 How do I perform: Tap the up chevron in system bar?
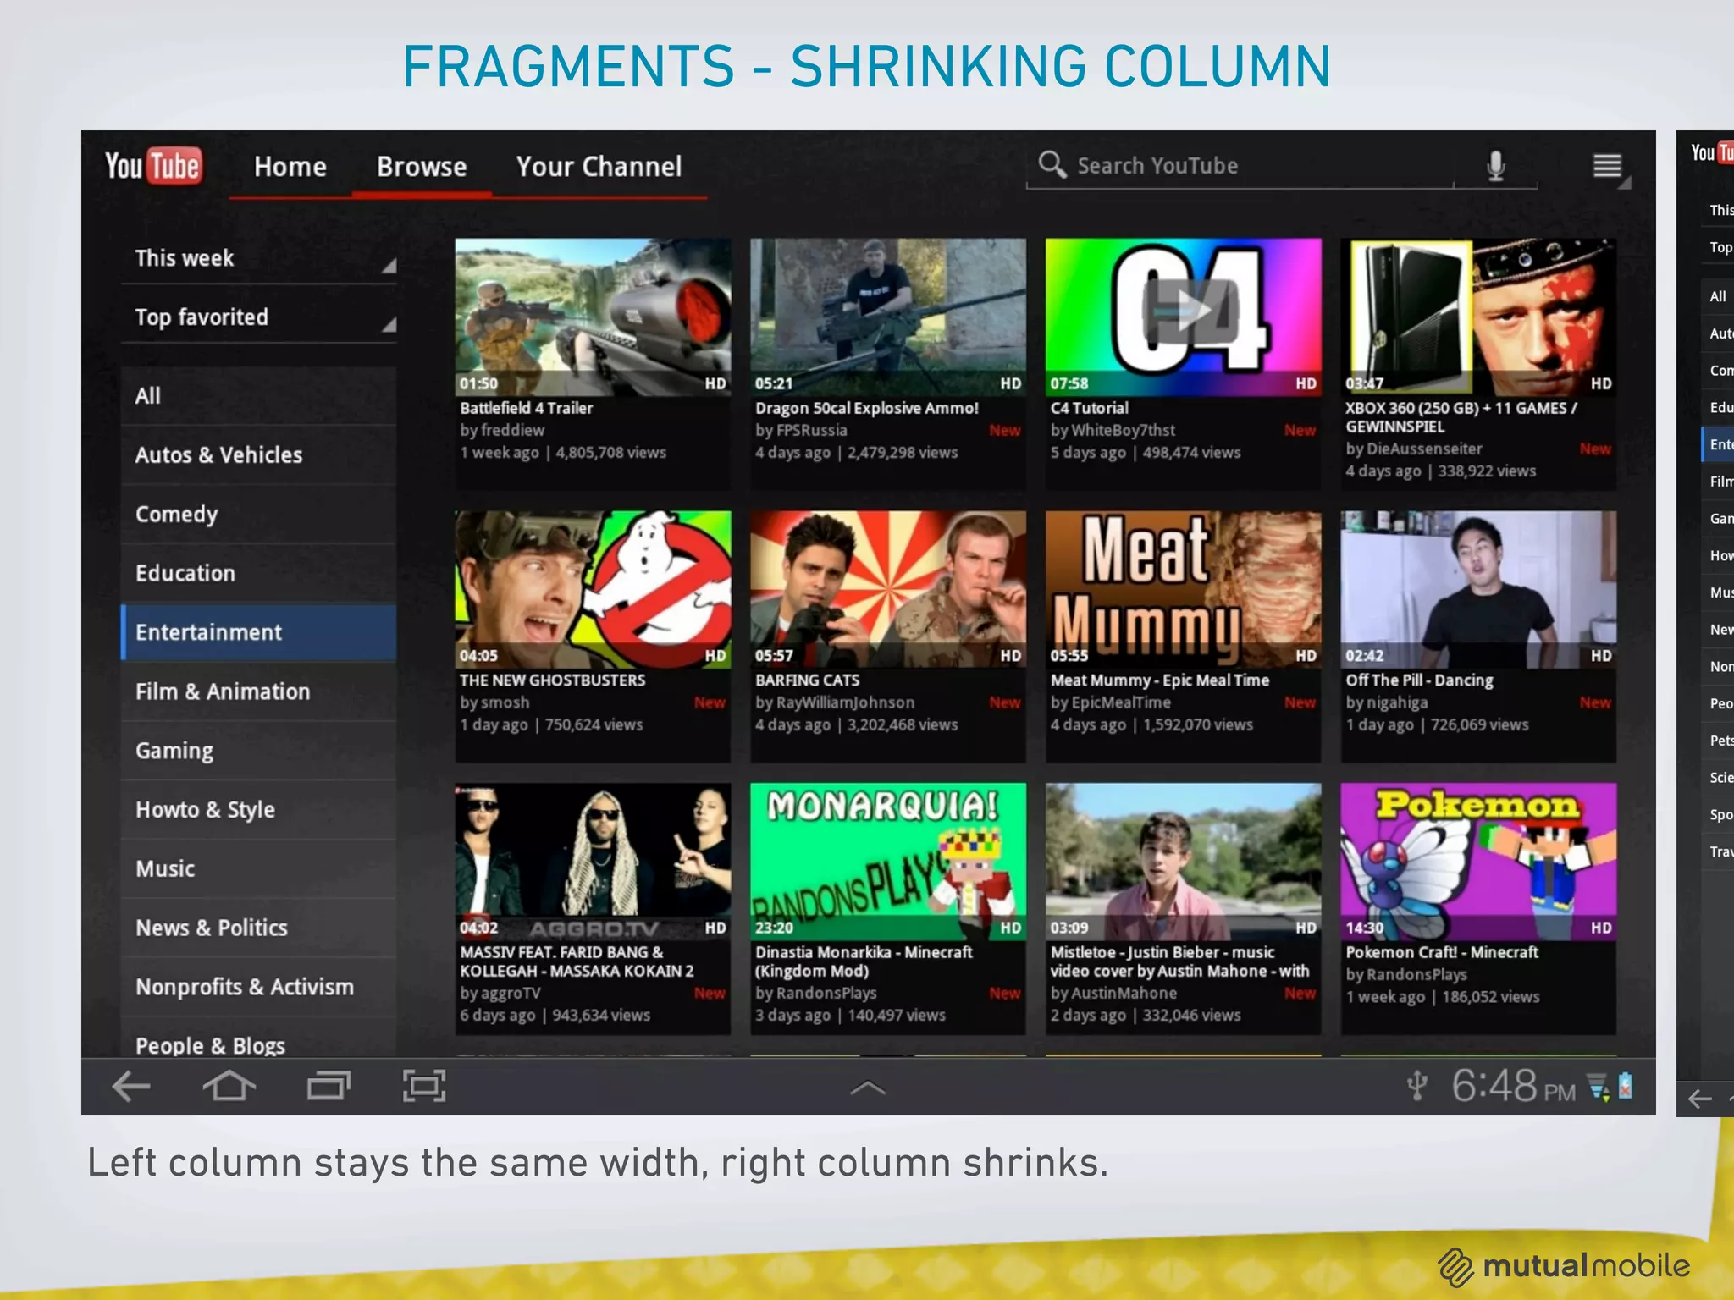(868, 1088)
